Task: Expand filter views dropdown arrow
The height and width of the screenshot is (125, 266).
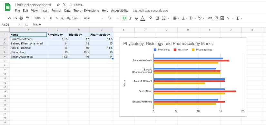Action: tap(233, 18)
